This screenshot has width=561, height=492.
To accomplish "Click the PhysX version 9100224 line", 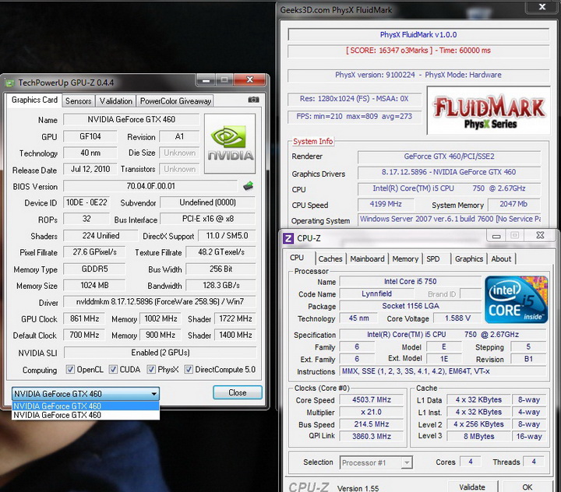I will coord(418,75).
